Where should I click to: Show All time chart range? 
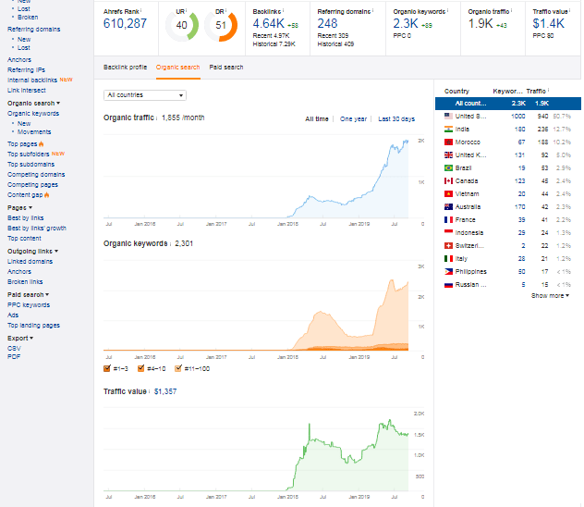click(317, 119)
